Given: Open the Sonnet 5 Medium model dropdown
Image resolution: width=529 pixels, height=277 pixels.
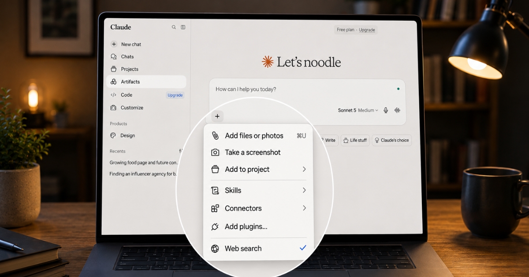Looking at the screenshot, I should tap(358, 110).
